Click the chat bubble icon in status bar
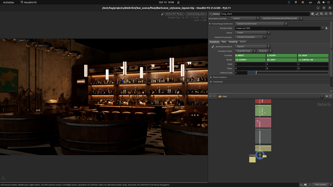Screen dimensions: 333x187 point(306,184)
